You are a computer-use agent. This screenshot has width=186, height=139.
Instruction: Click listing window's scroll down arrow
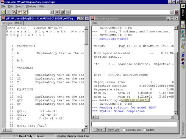tap(86, 127)
